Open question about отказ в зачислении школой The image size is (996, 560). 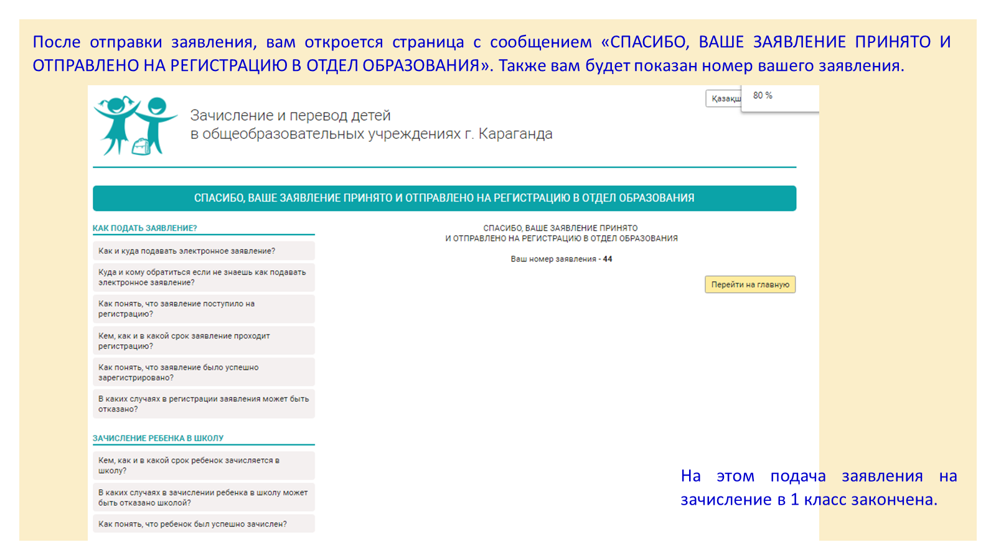click(203, 498)
